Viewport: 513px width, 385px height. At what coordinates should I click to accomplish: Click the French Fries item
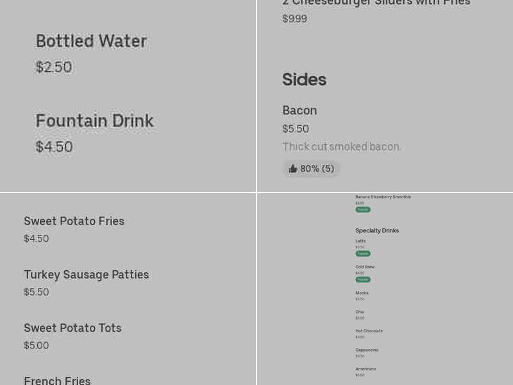coord(57,381)
